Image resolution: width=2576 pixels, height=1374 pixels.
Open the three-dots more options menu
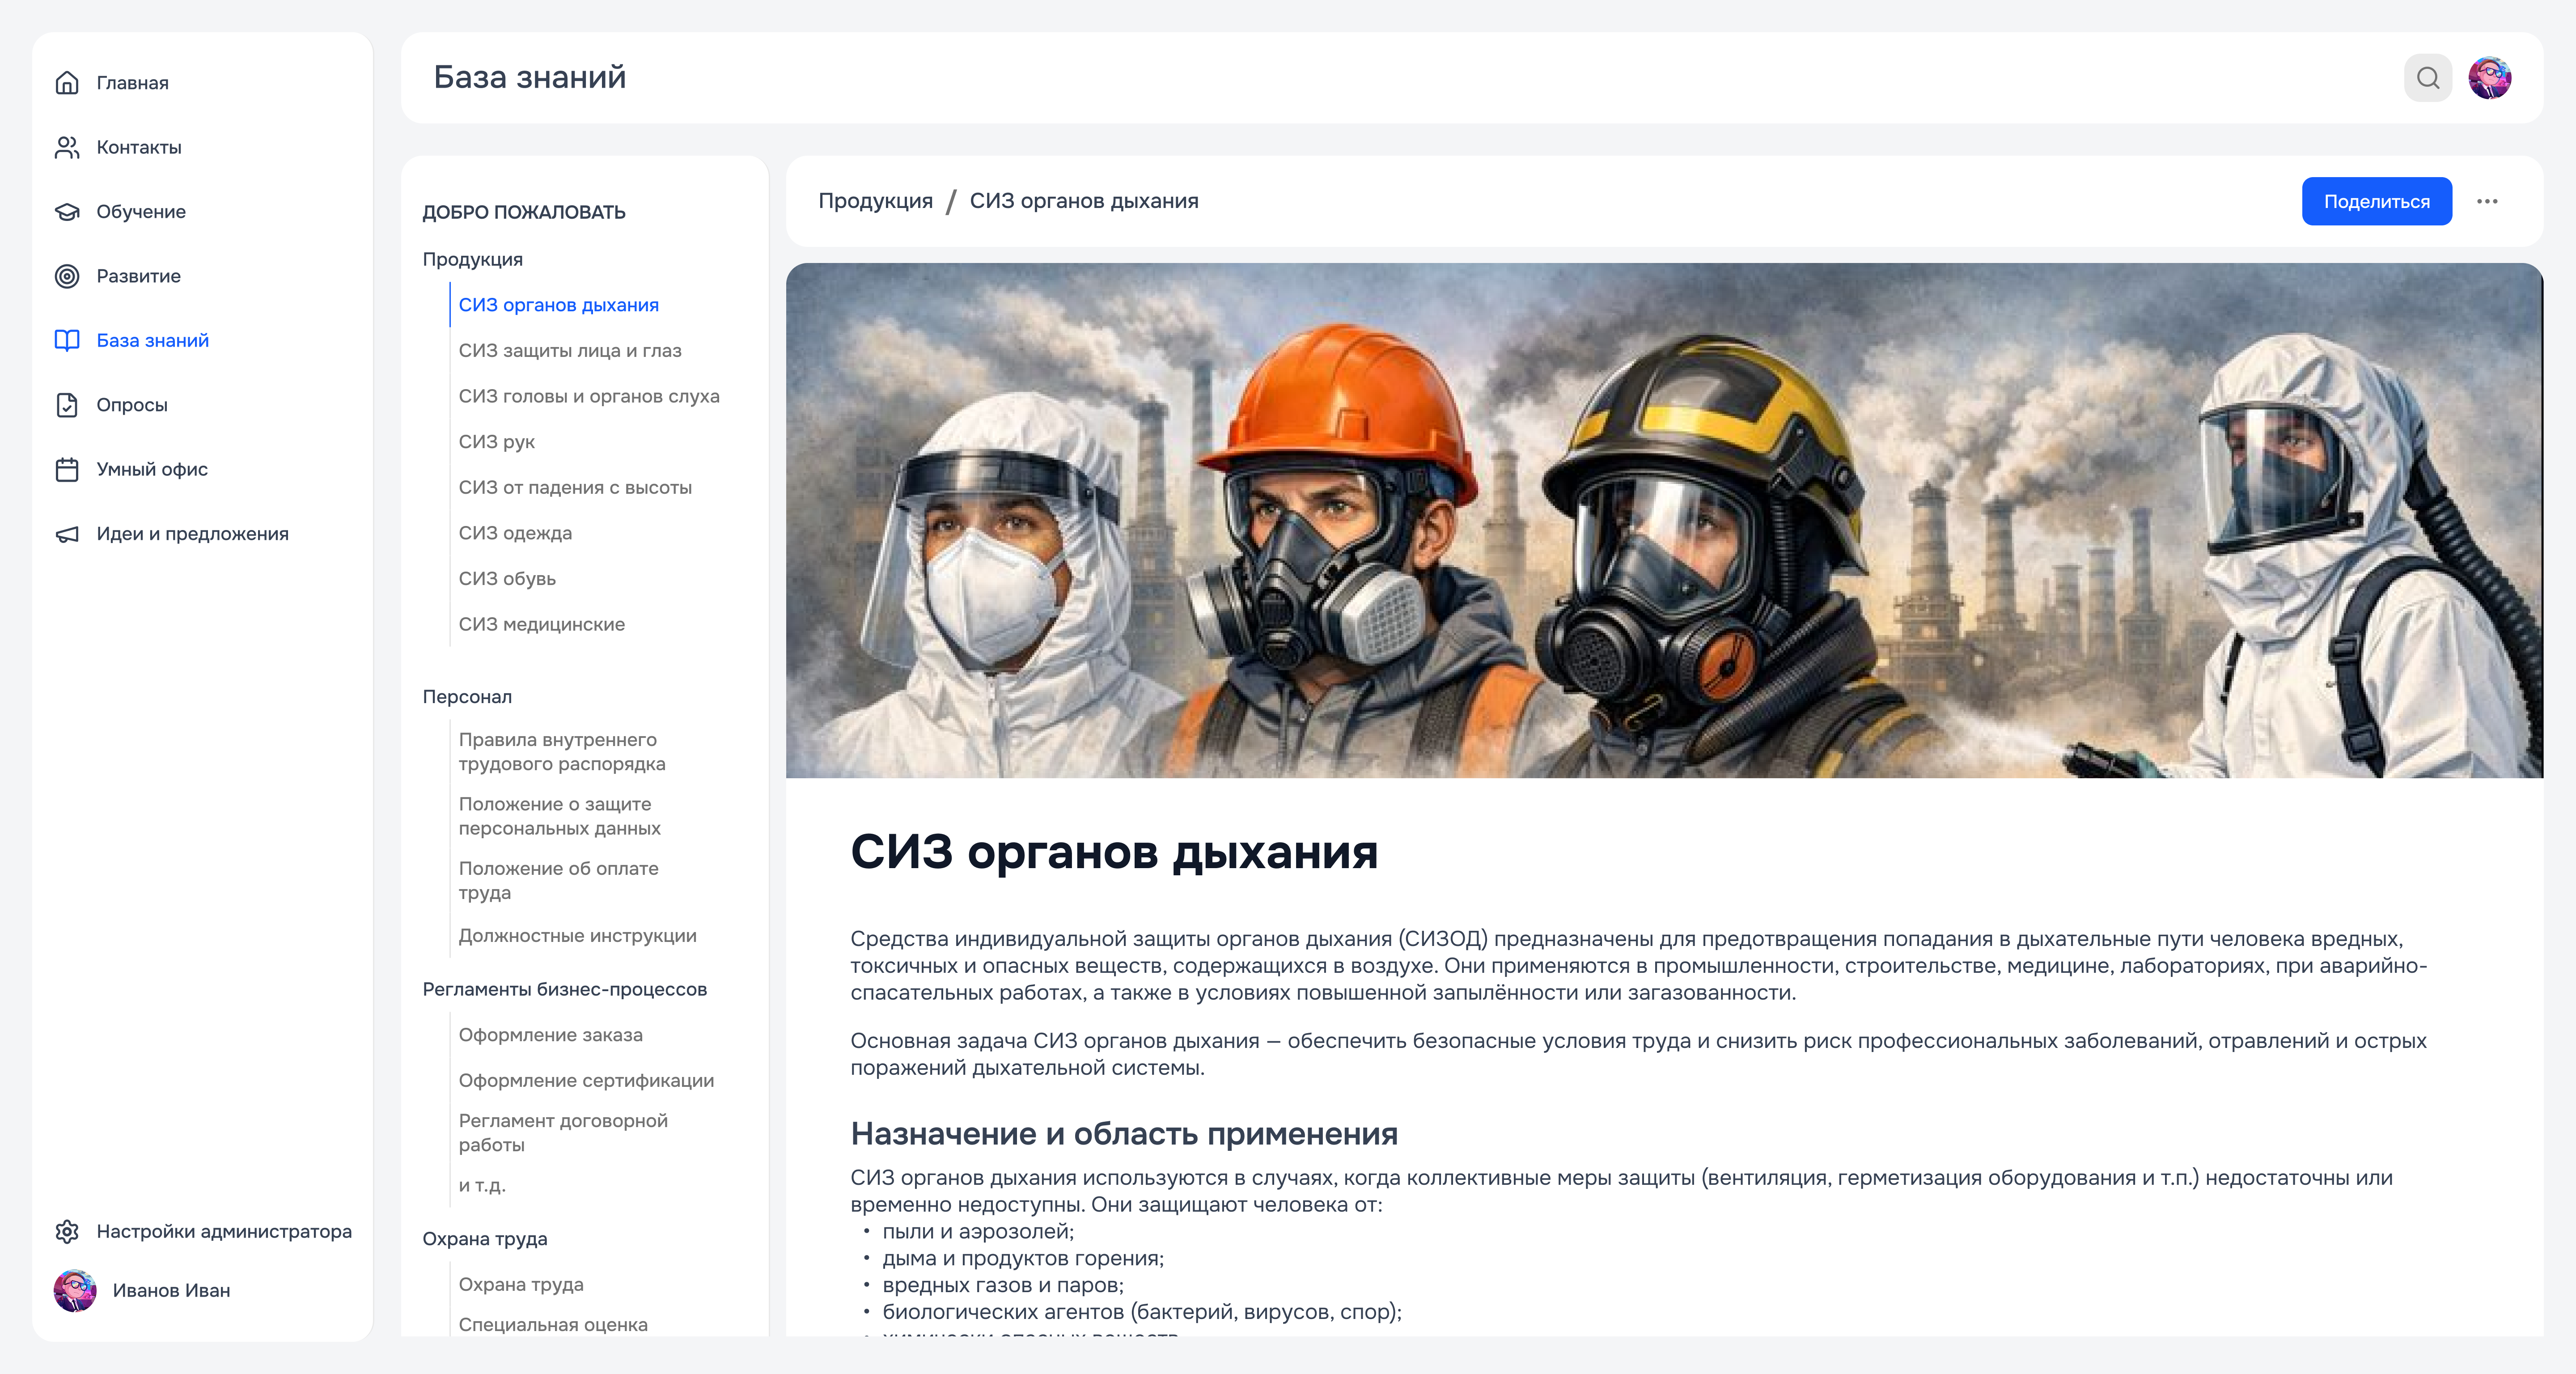click(2487, 201)
